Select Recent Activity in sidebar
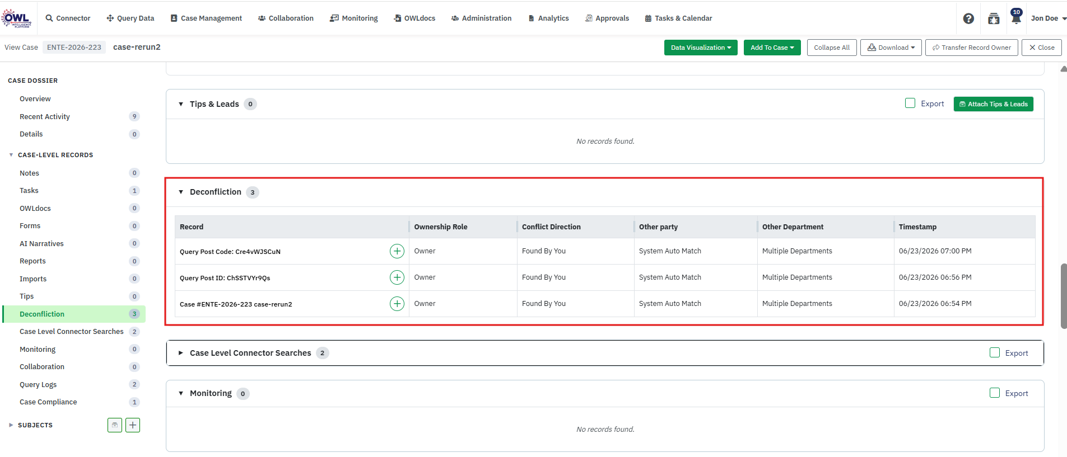Screen dimensions: 1067x457 coord(45,117)
